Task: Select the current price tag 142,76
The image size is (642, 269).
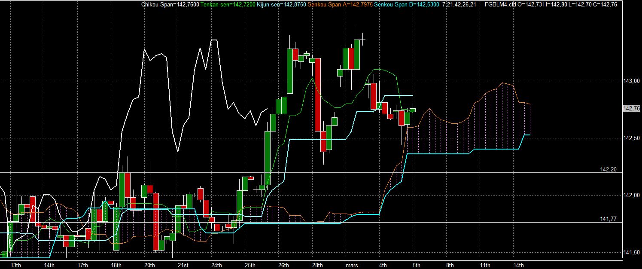Action: [x=631, y=108]
